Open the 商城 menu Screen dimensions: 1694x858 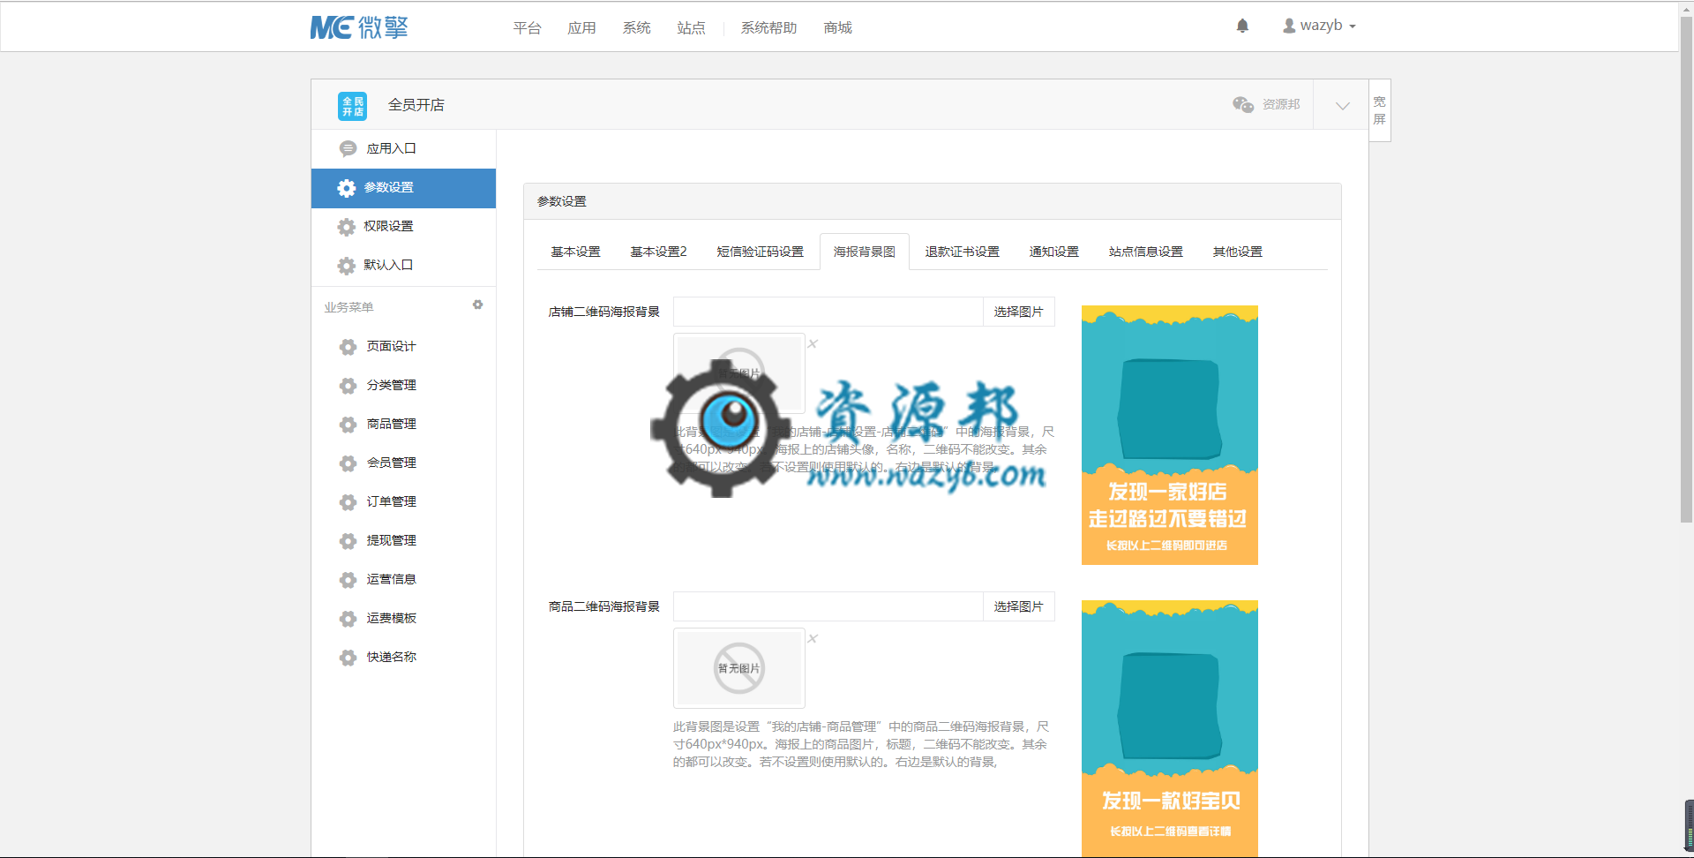(x=837, y=28)
